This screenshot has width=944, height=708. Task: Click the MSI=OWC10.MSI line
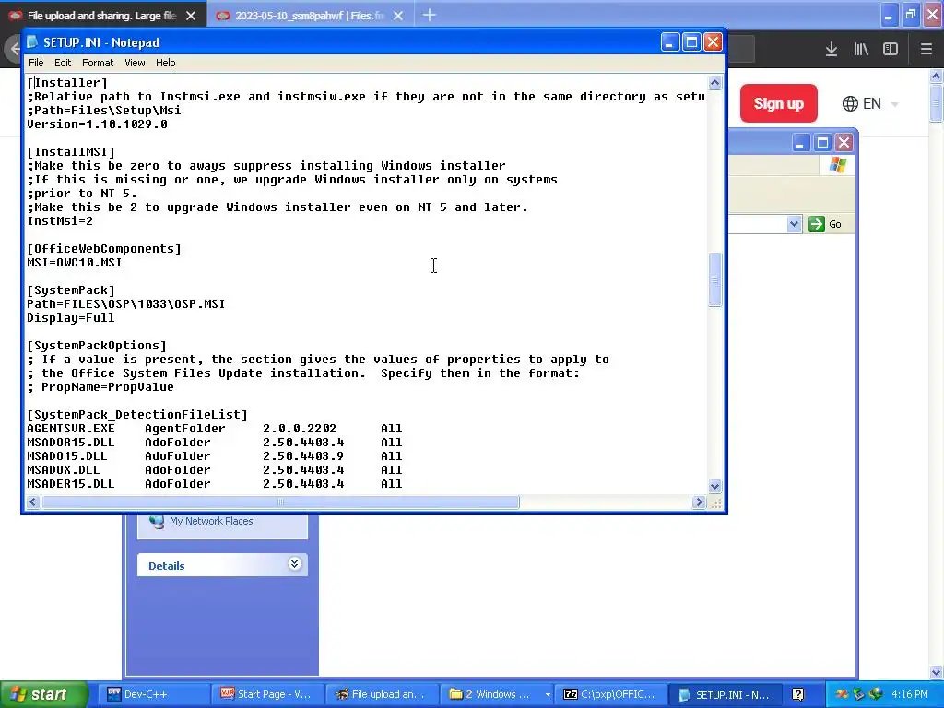pyautogui.click(x=75, y=263)
